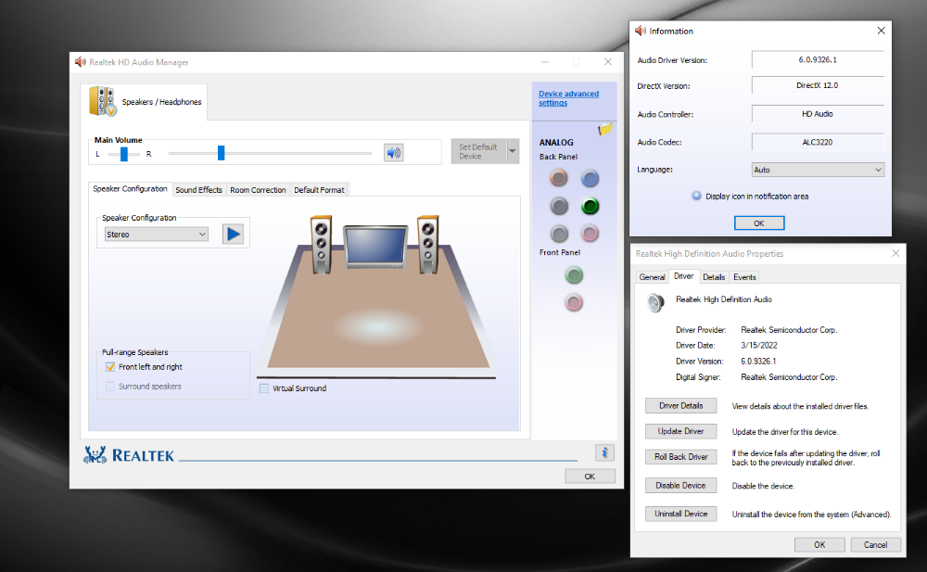Image resolution: width=927 pixels, height=572 pixels.
Task: Click the orange back panel jack
Action: point(558,178)
